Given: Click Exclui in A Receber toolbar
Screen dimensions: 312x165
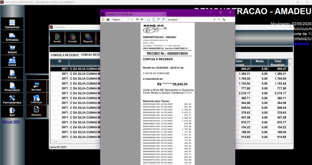Looking at the screenshot, I should pos(73,38).
